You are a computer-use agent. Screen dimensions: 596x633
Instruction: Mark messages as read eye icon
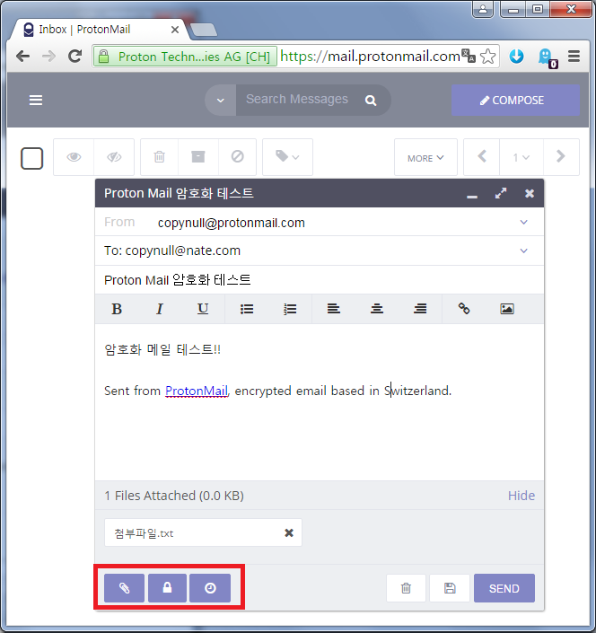pyautogui.click(x=74, y=156)
